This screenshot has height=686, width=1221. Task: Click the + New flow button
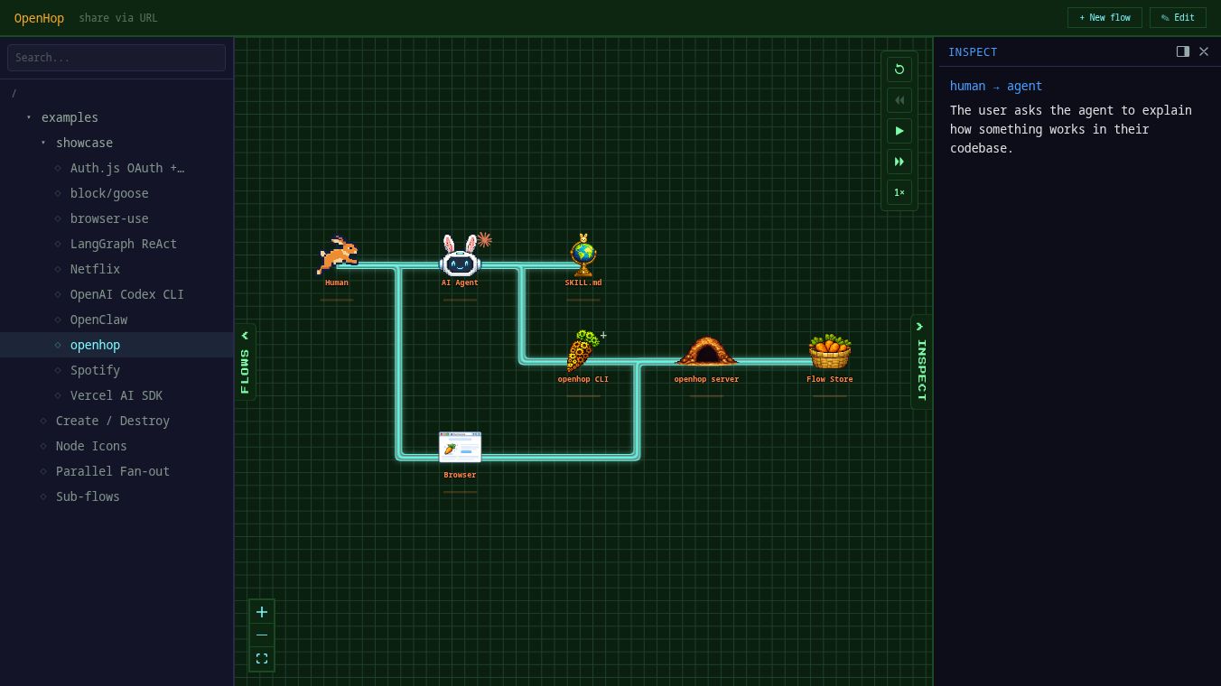point(1104,17)
